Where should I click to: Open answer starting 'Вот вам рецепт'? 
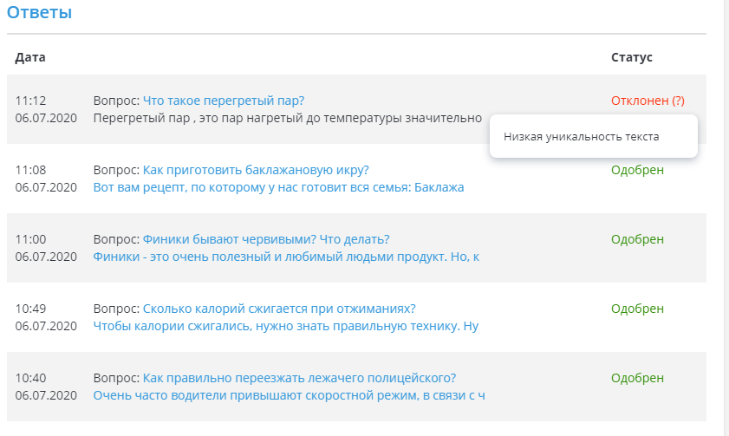click(278, 187)
